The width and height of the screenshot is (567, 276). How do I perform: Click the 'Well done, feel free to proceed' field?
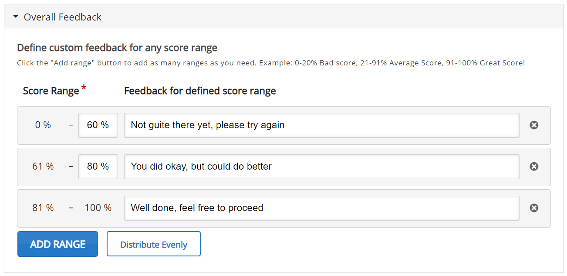point(322,208)
